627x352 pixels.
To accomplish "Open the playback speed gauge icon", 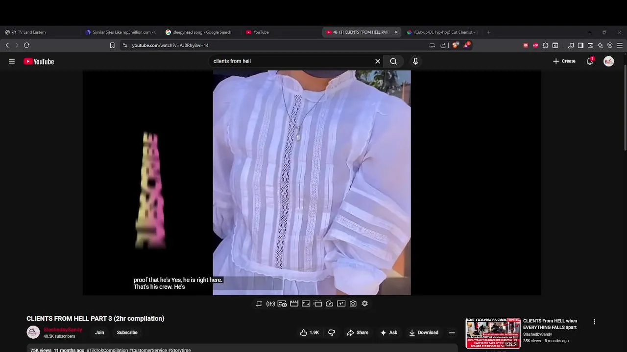I will tap(329, 304).
